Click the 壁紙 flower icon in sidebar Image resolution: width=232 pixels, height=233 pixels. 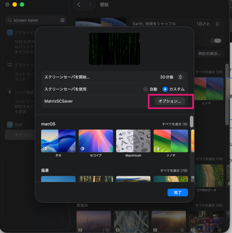[x=10, y=124]
